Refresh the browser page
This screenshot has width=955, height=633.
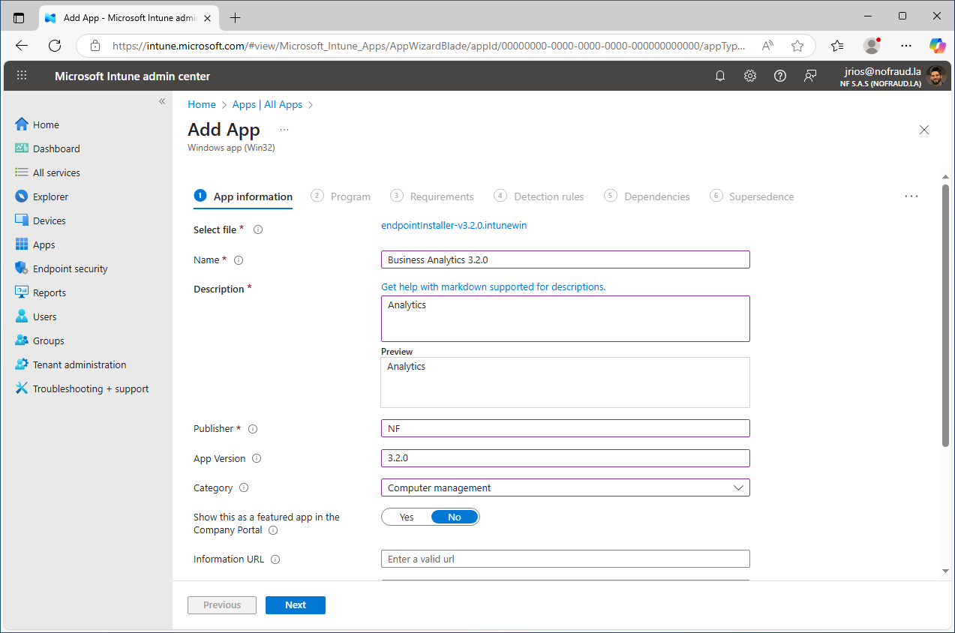(x=55, y=46)
